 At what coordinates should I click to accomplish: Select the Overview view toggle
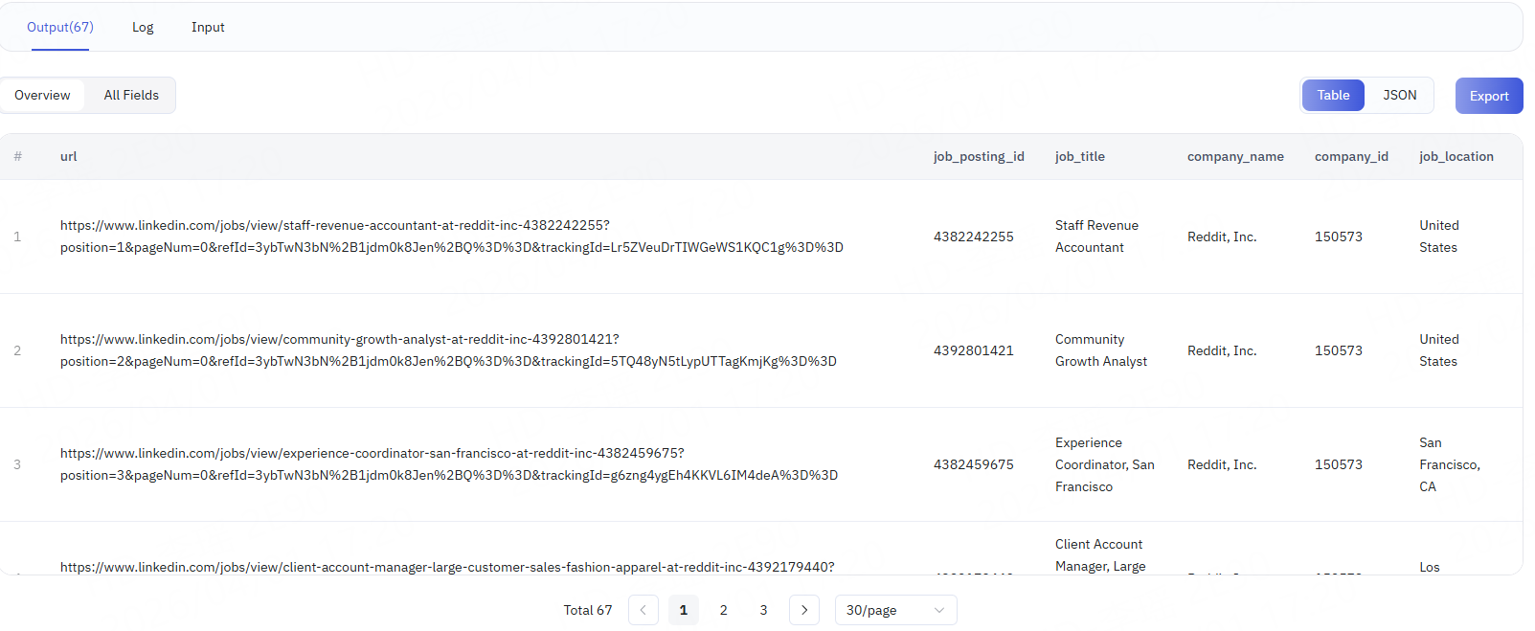[x=42, y=96]
